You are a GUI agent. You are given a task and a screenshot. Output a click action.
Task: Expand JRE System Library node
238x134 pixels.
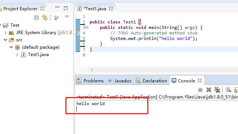click(x=6, y=33)
